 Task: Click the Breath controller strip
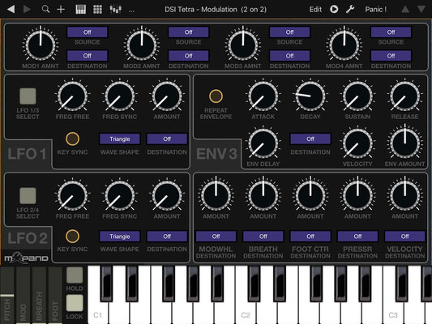tap(39, 295)
